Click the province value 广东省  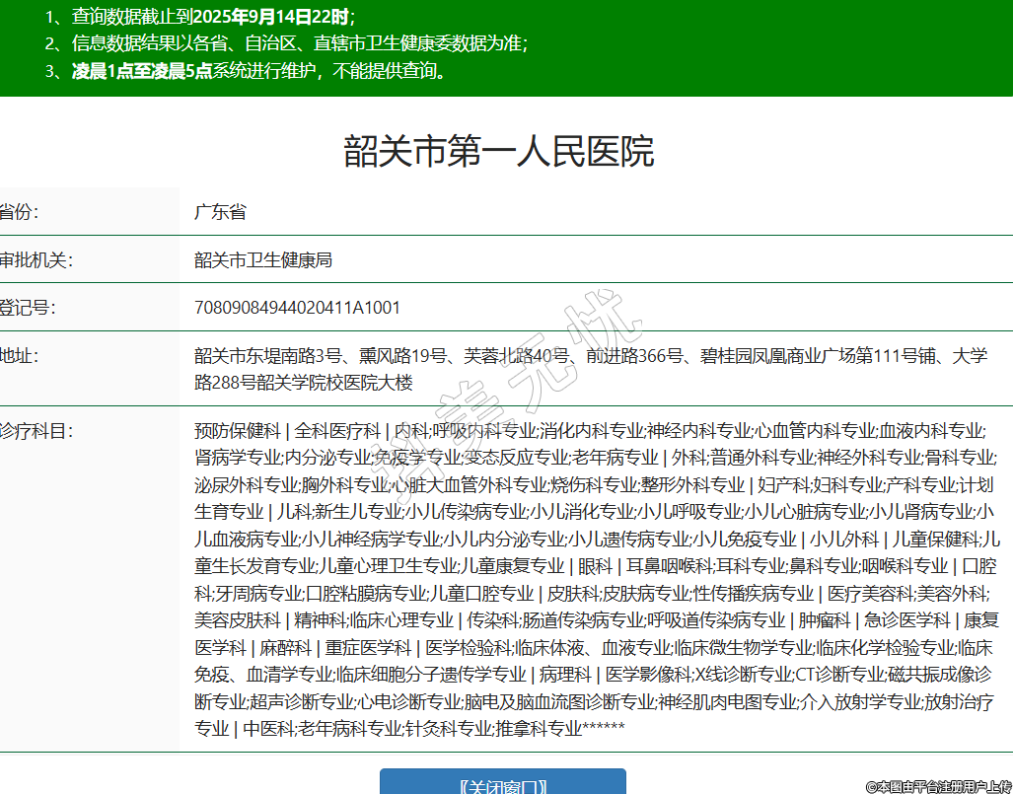coord(220,212)
